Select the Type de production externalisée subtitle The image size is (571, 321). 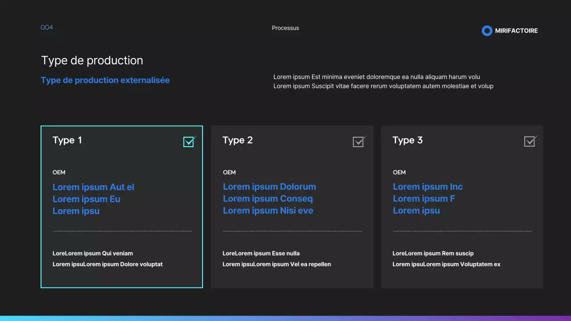pos(105,80)
